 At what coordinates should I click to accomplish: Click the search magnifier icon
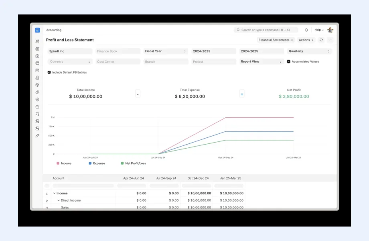[238, 30]
